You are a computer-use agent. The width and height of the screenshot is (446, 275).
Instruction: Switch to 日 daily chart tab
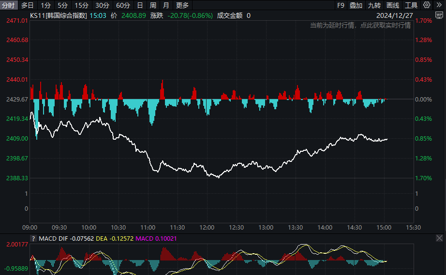pos(140,5)
